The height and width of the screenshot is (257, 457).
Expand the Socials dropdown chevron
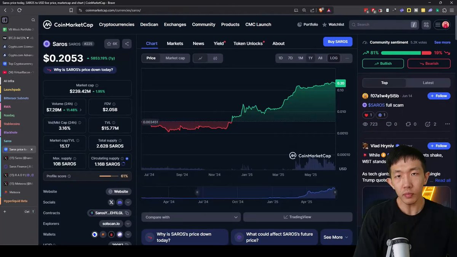(128, 202)
